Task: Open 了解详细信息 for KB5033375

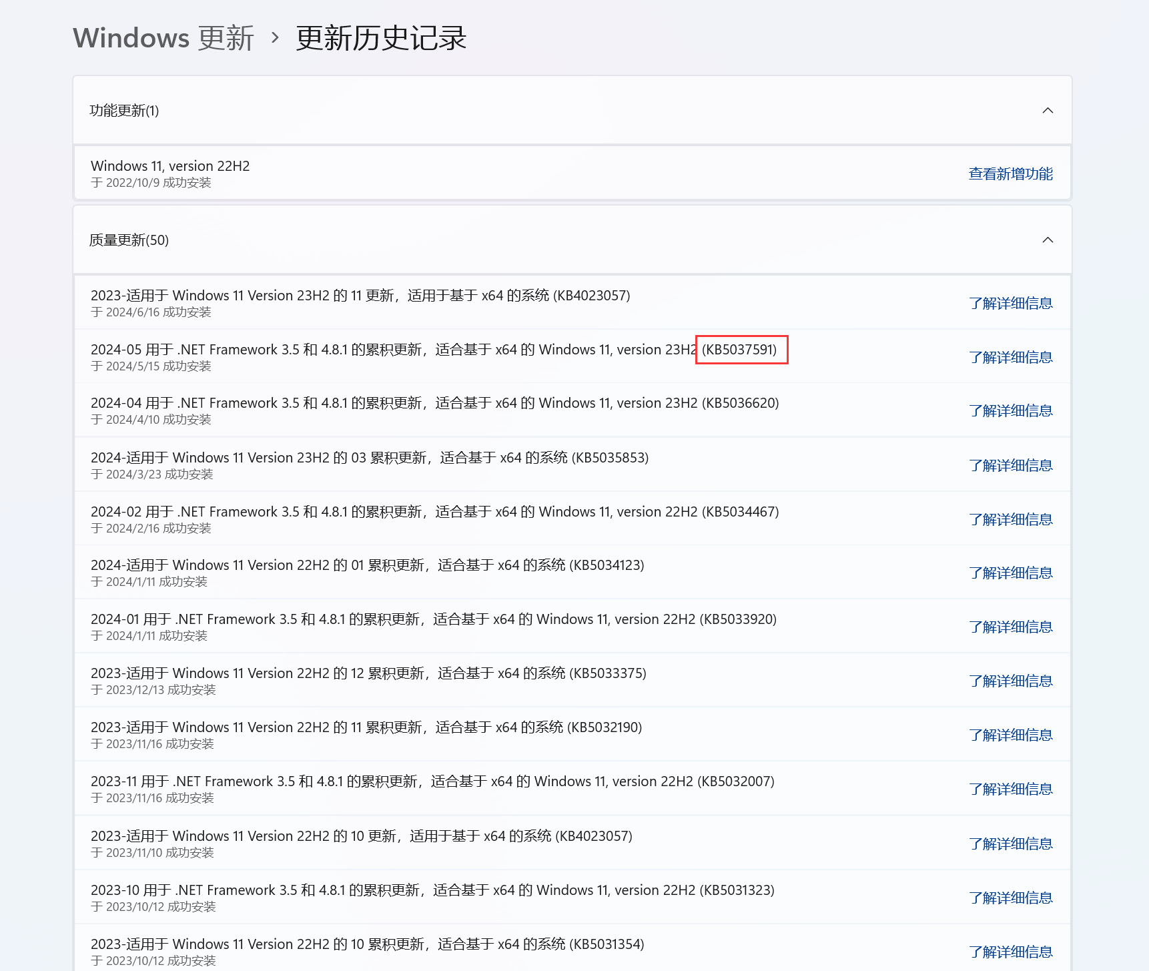Action: click(x=1010, y=681)
